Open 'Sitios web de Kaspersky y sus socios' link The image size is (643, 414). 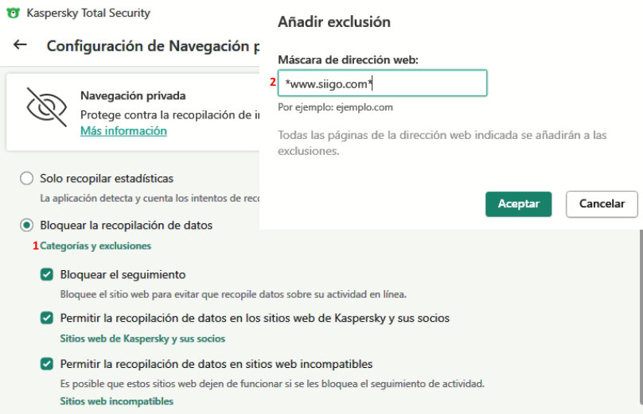pos(142,339)
